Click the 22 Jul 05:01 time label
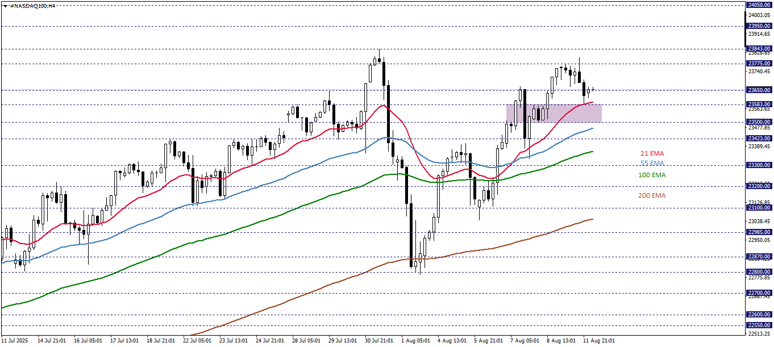 point(196,341)
